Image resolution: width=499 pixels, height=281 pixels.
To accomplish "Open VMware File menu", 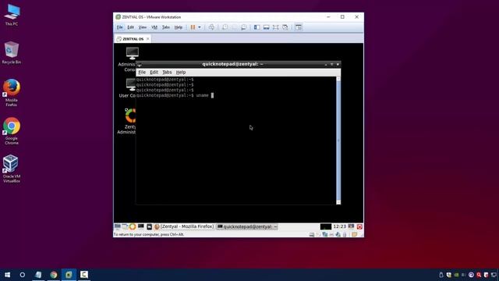I will click(x=119, y=27).
